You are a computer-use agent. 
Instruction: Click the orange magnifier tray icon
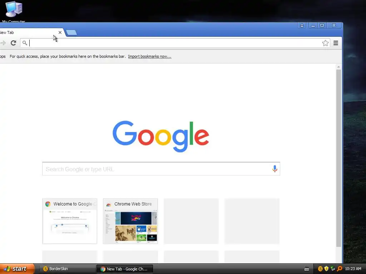(x=340, y=269)
